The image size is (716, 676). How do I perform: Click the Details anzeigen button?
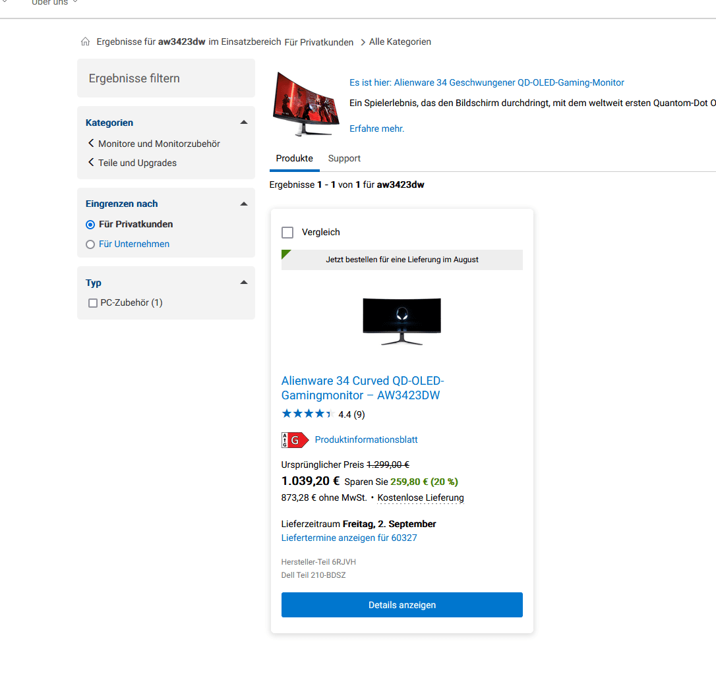402,605
